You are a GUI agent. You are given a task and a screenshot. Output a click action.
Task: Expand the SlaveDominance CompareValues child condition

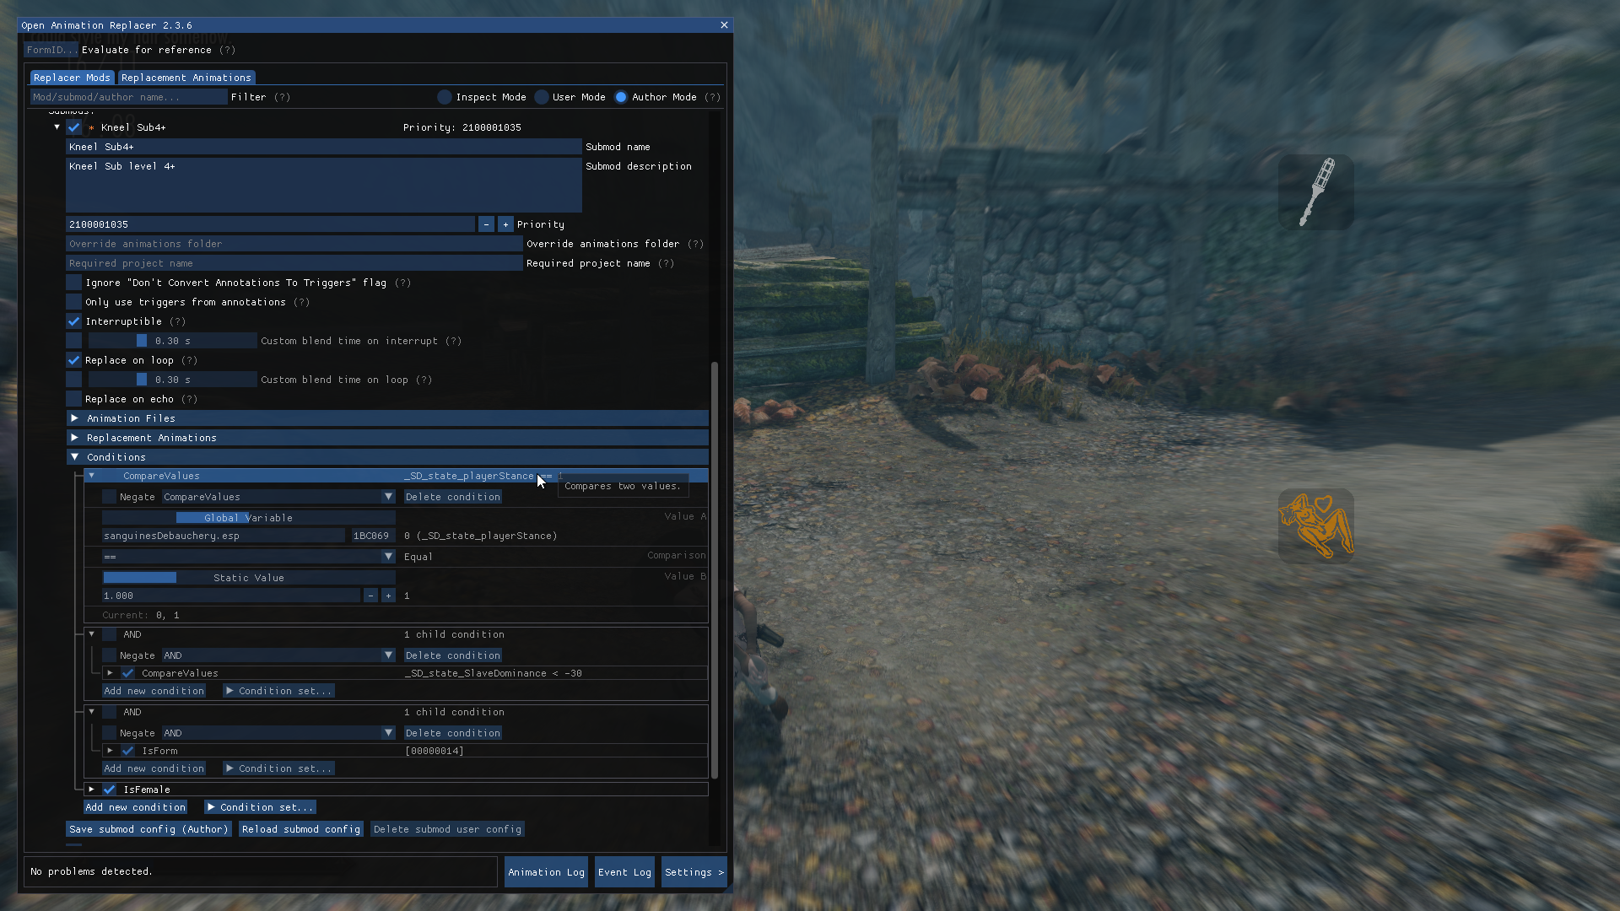point(110,673)
